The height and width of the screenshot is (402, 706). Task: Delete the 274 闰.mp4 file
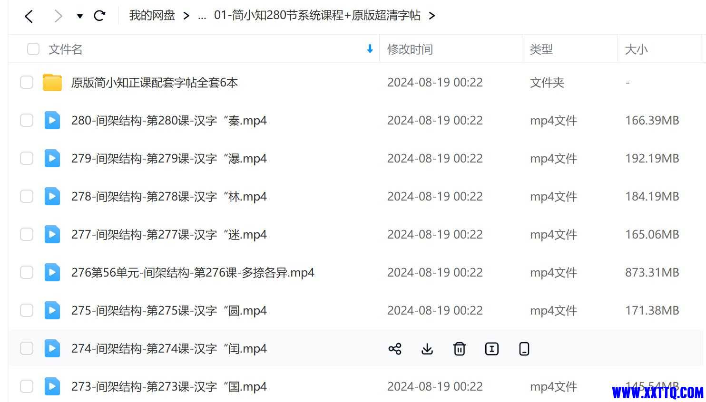pos(460,349)
